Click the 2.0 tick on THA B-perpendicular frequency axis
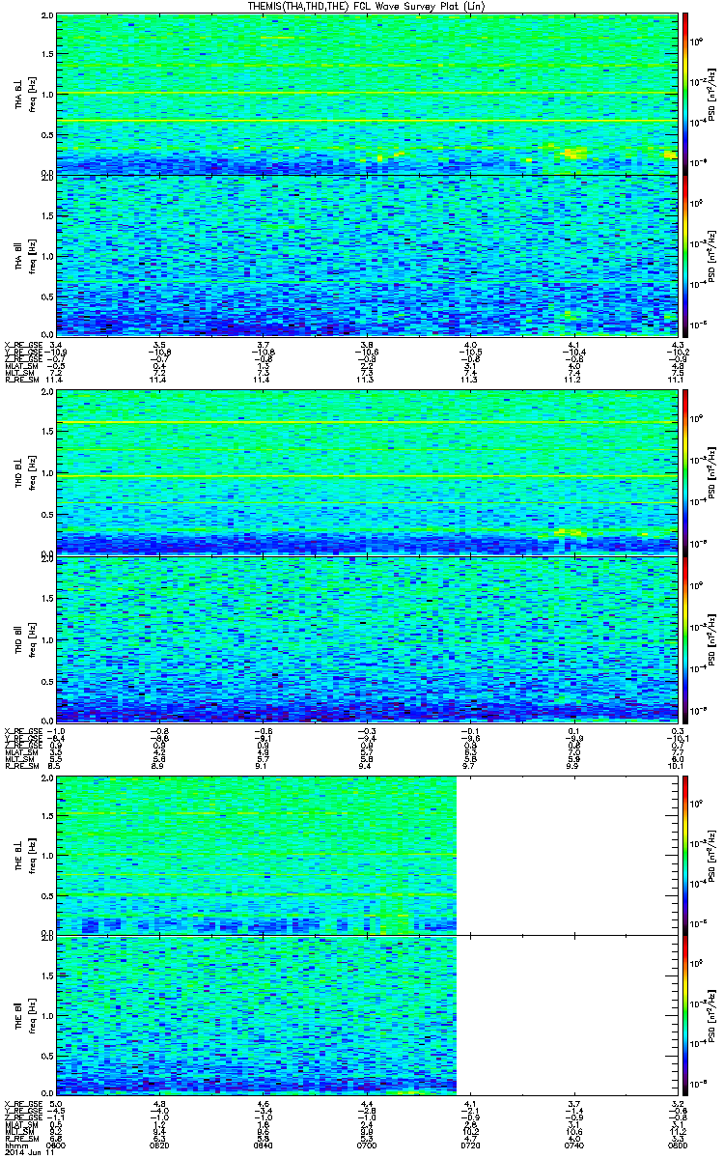Screen dimensions: 724x1159 click(x=48, y=17)
